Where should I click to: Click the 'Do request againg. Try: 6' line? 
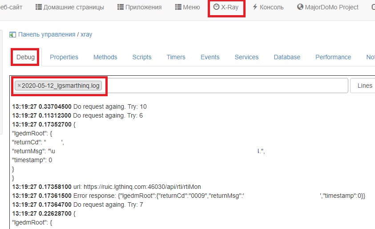tap(77, 115)
